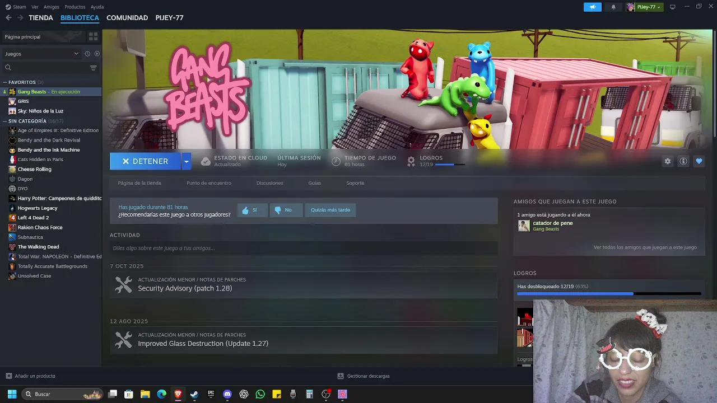Open the Soporte tab

point(355,183)
